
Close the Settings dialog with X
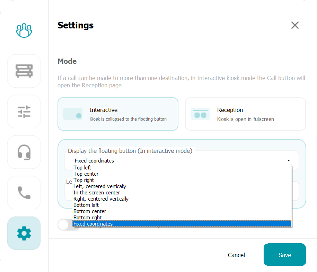[295, 25]
